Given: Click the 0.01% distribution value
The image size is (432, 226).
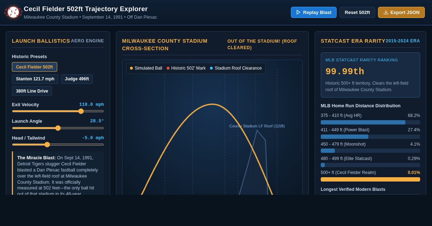Looking at the screenshot, I should 414,173.
